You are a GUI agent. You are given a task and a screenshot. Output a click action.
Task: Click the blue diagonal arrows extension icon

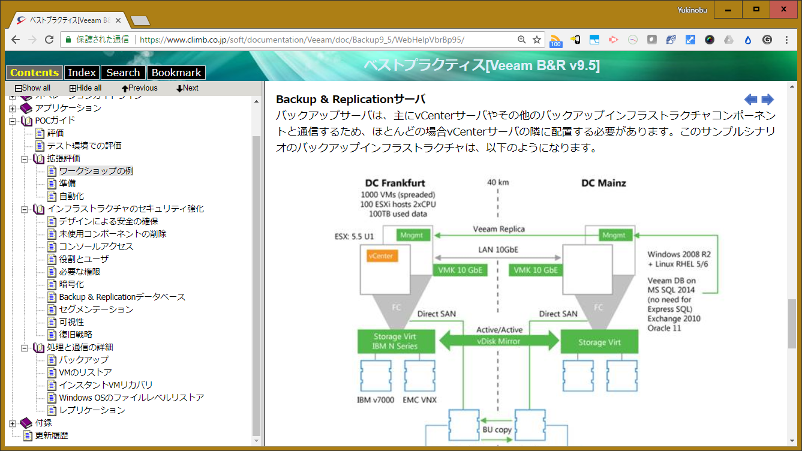point(690,40)
